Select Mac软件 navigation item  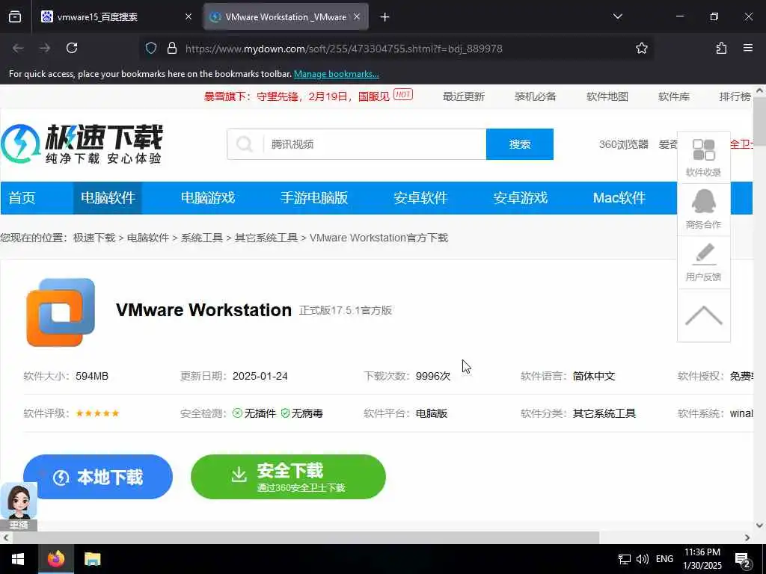point(619,197)
